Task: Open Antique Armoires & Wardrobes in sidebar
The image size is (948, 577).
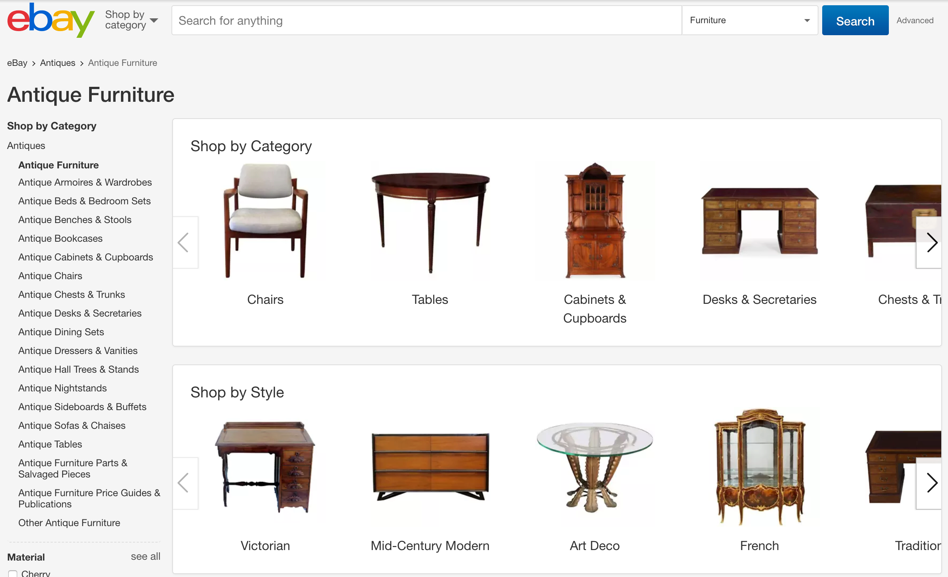Action: pyautogui.click(x=85, y=182)
